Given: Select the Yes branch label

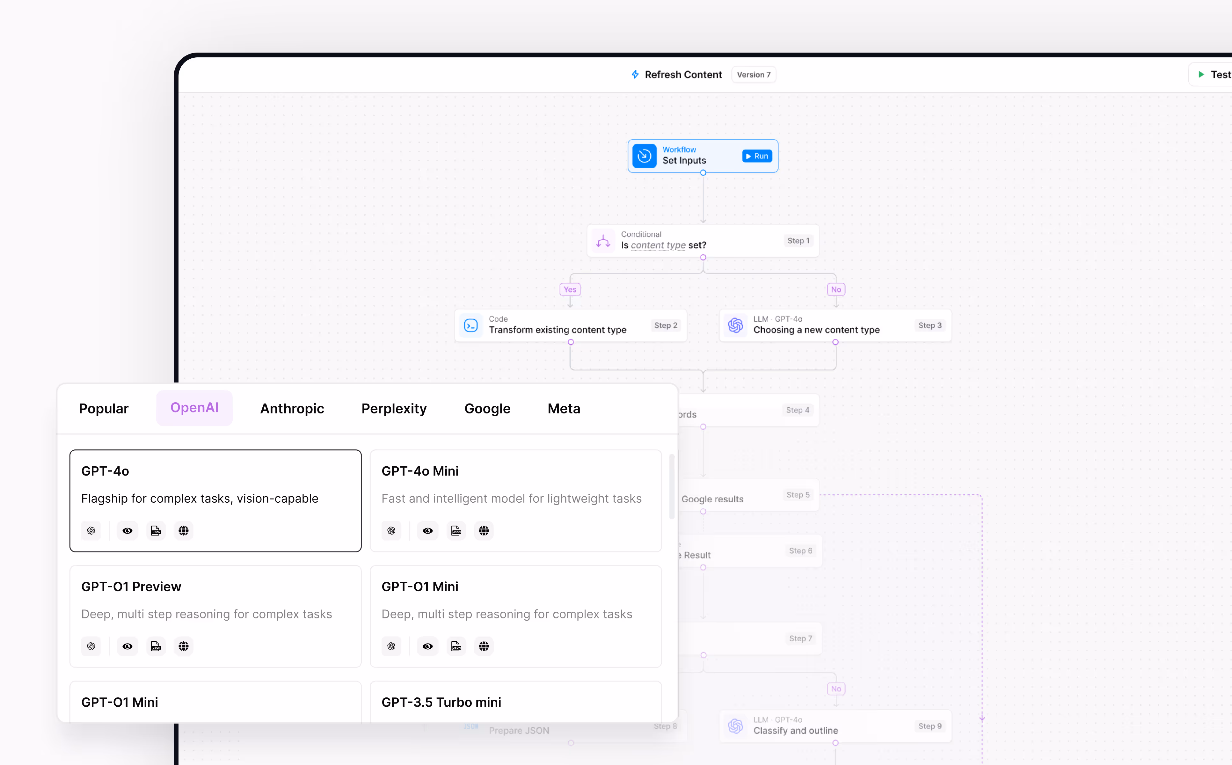Looking at the screenshot, I should (x=570, y=289).
